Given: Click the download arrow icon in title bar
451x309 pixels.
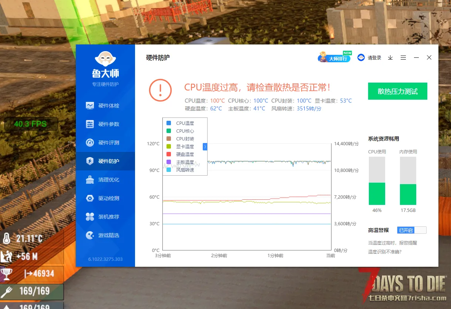Looking at the screenshot, I should tap(390, 58).
